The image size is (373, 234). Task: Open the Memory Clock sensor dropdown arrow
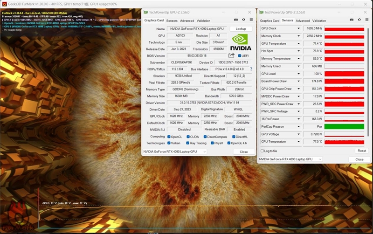298,36
